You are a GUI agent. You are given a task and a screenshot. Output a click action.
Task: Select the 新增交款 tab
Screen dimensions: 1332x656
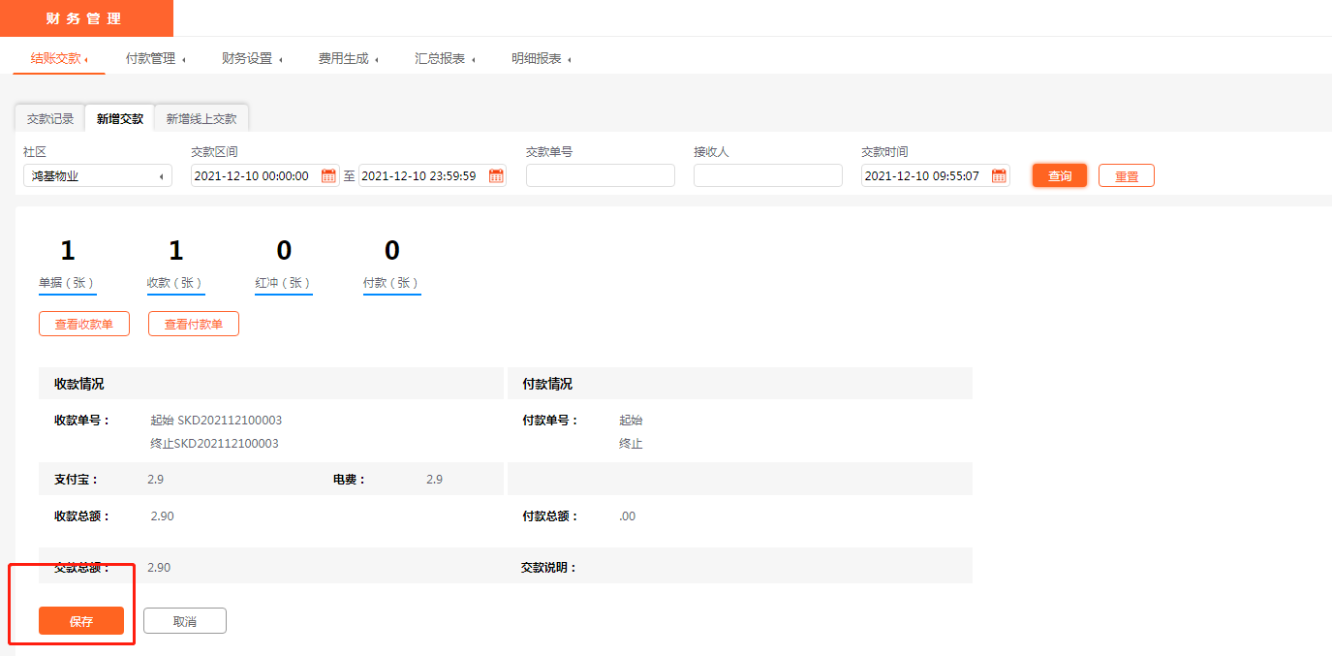tap(120, 119)
